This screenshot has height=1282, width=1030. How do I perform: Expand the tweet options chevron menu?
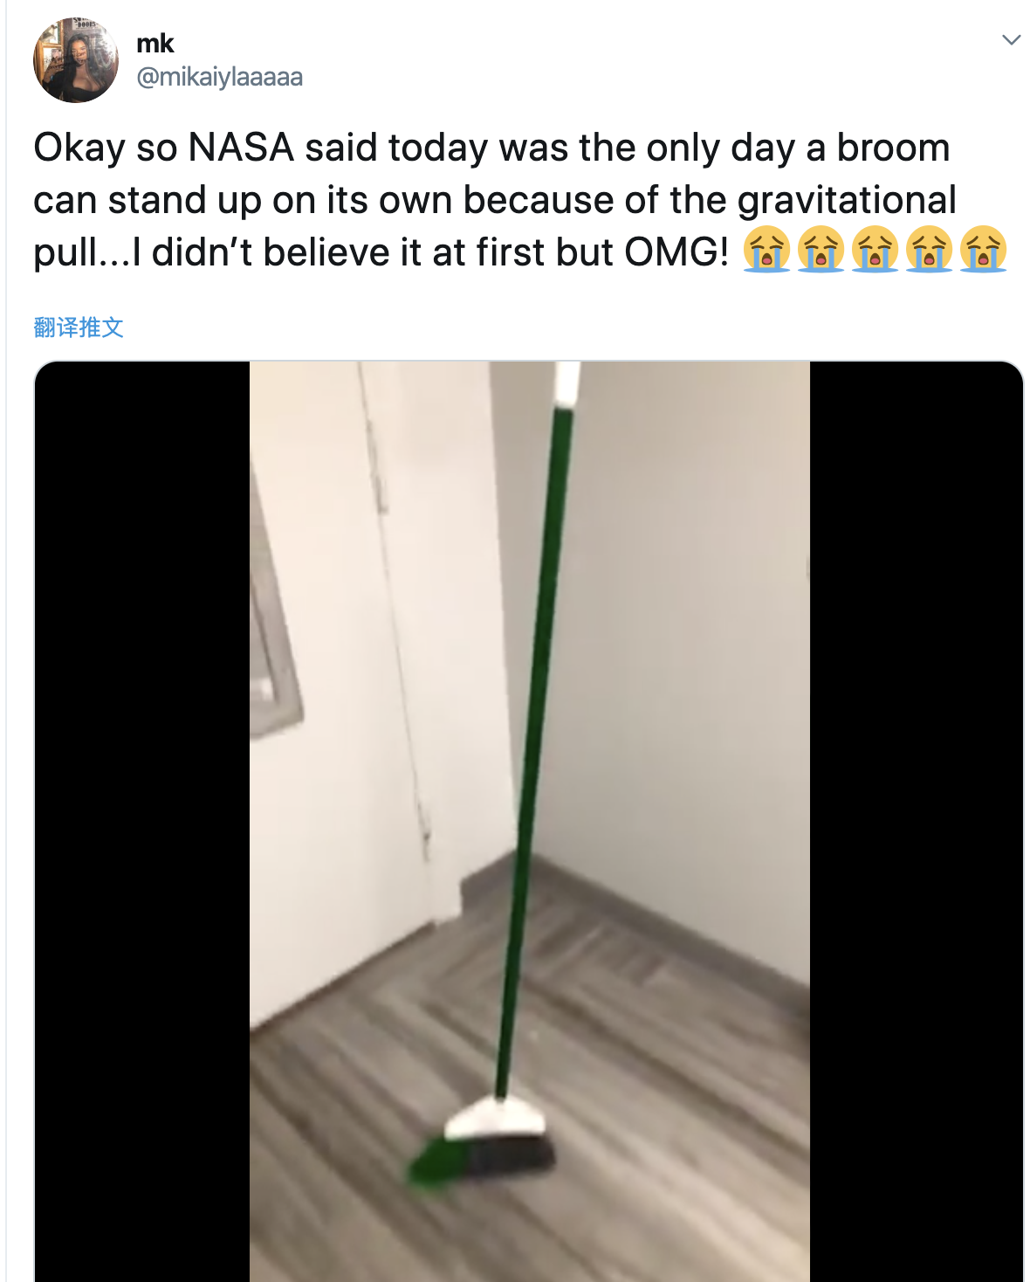[1011, 40]
